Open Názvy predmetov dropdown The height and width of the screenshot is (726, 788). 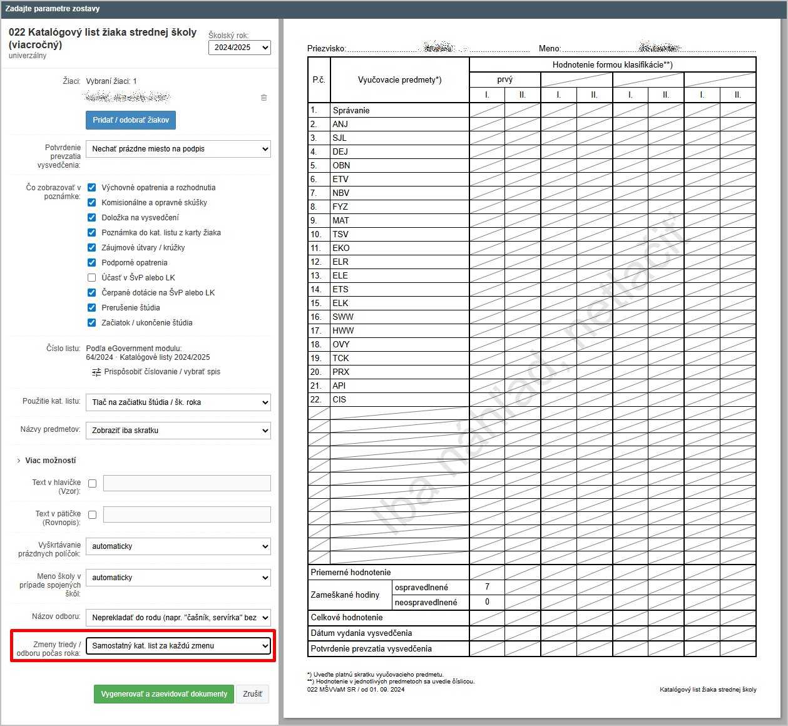[178, 431]
